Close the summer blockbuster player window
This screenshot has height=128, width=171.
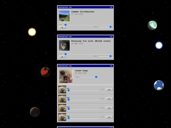pos(111,7)
